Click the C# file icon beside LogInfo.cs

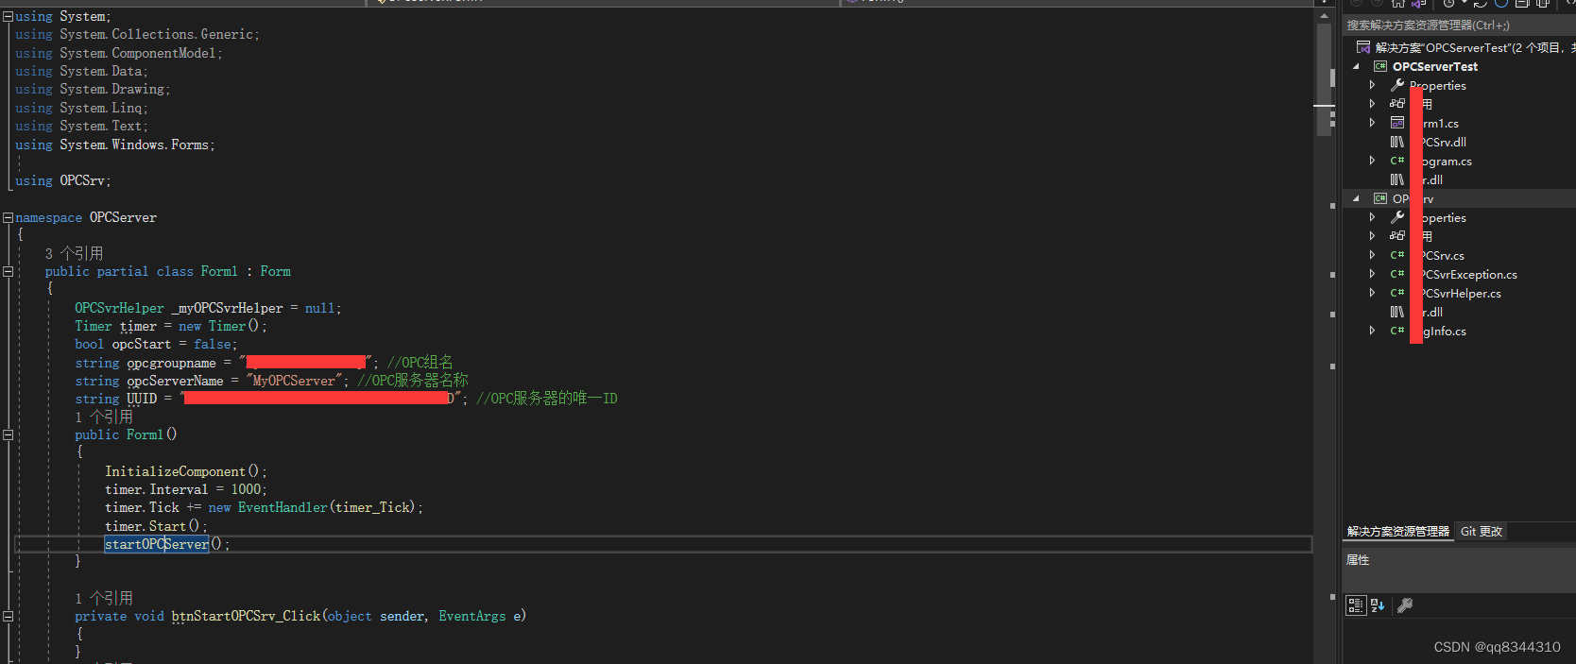point(1397,331)
